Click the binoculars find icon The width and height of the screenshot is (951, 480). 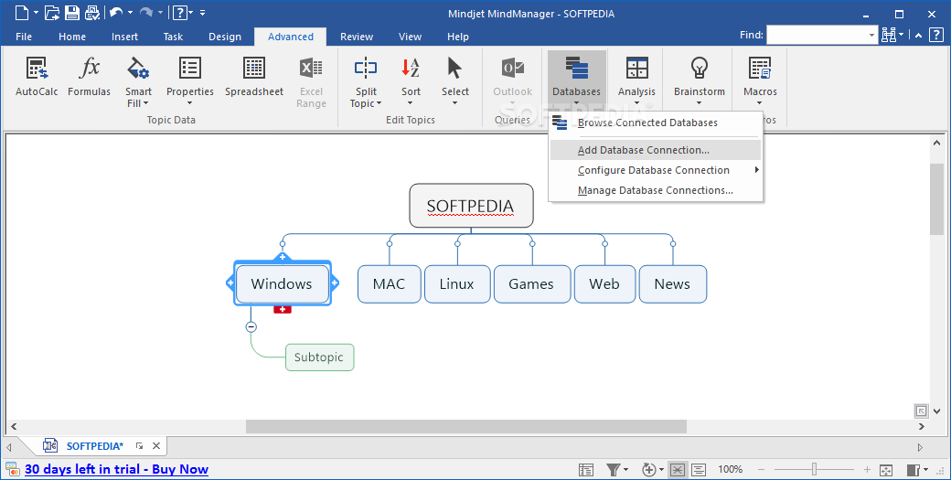point(889,35)
